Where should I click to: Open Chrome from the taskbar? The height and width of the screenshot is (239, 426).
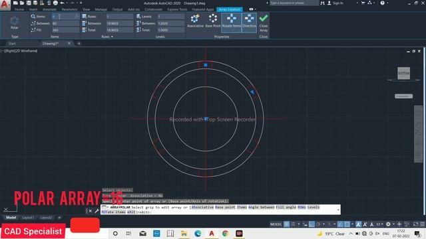pyautogui.click(x=225, y=234)
